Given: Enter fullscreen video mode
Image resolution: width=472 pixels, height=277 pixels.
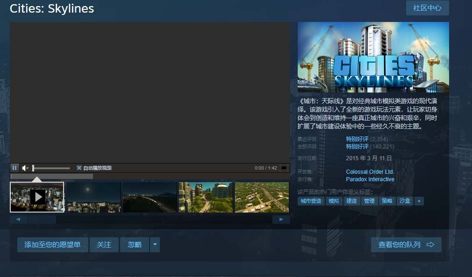Looking at the screenshot, I should click(284, 168).
